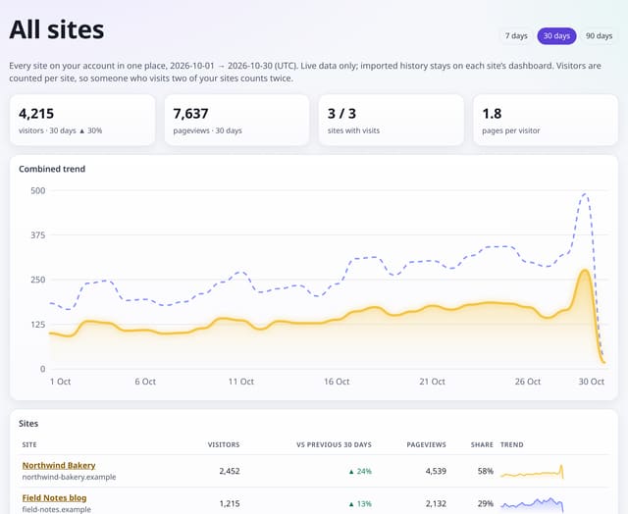The height and width of the screenshot is (514, 628).
Task: Select the 30 days range
Action: 556,36
